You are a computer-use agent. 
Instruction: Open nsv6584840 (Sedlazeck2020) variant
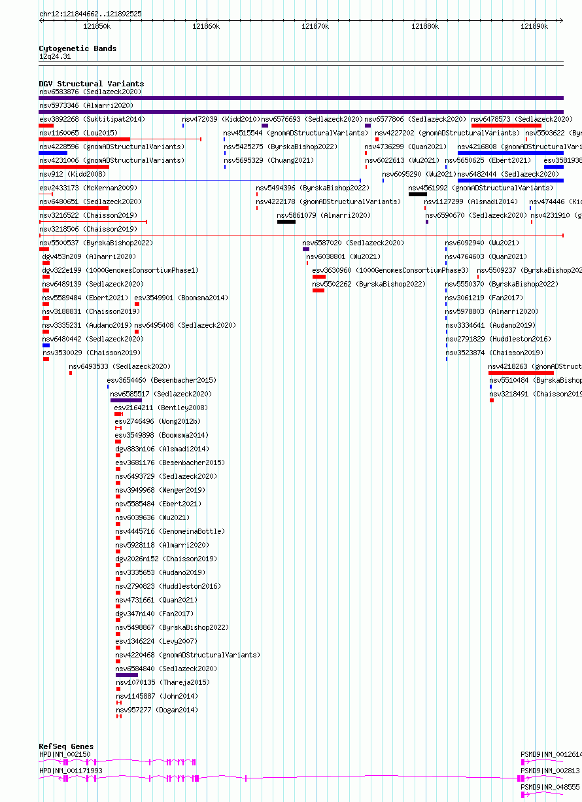click(x=167, y=669)
